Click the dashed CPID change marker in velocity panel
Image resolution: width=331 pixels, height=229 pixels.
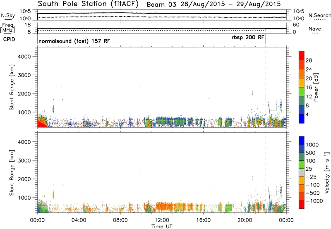point(266,172)
